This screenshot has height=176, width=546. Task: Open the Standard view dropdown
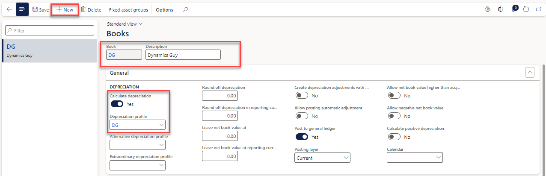(x=125, y=24)
